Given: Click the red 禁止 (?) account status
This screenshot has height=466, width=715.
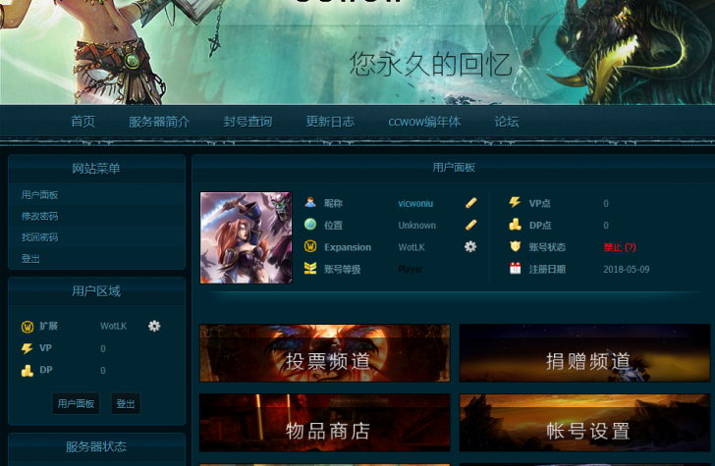Looking at the screenshot, I should pos(620,247).
